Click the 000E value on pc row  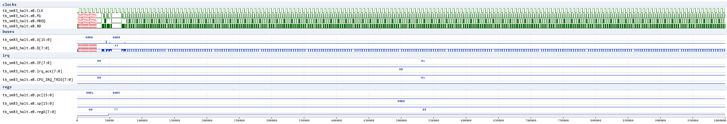click(x=116, y=93)
